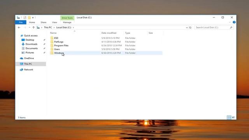
Task: Switch to Large icons view in status bar
Action: tap(233, 117)
